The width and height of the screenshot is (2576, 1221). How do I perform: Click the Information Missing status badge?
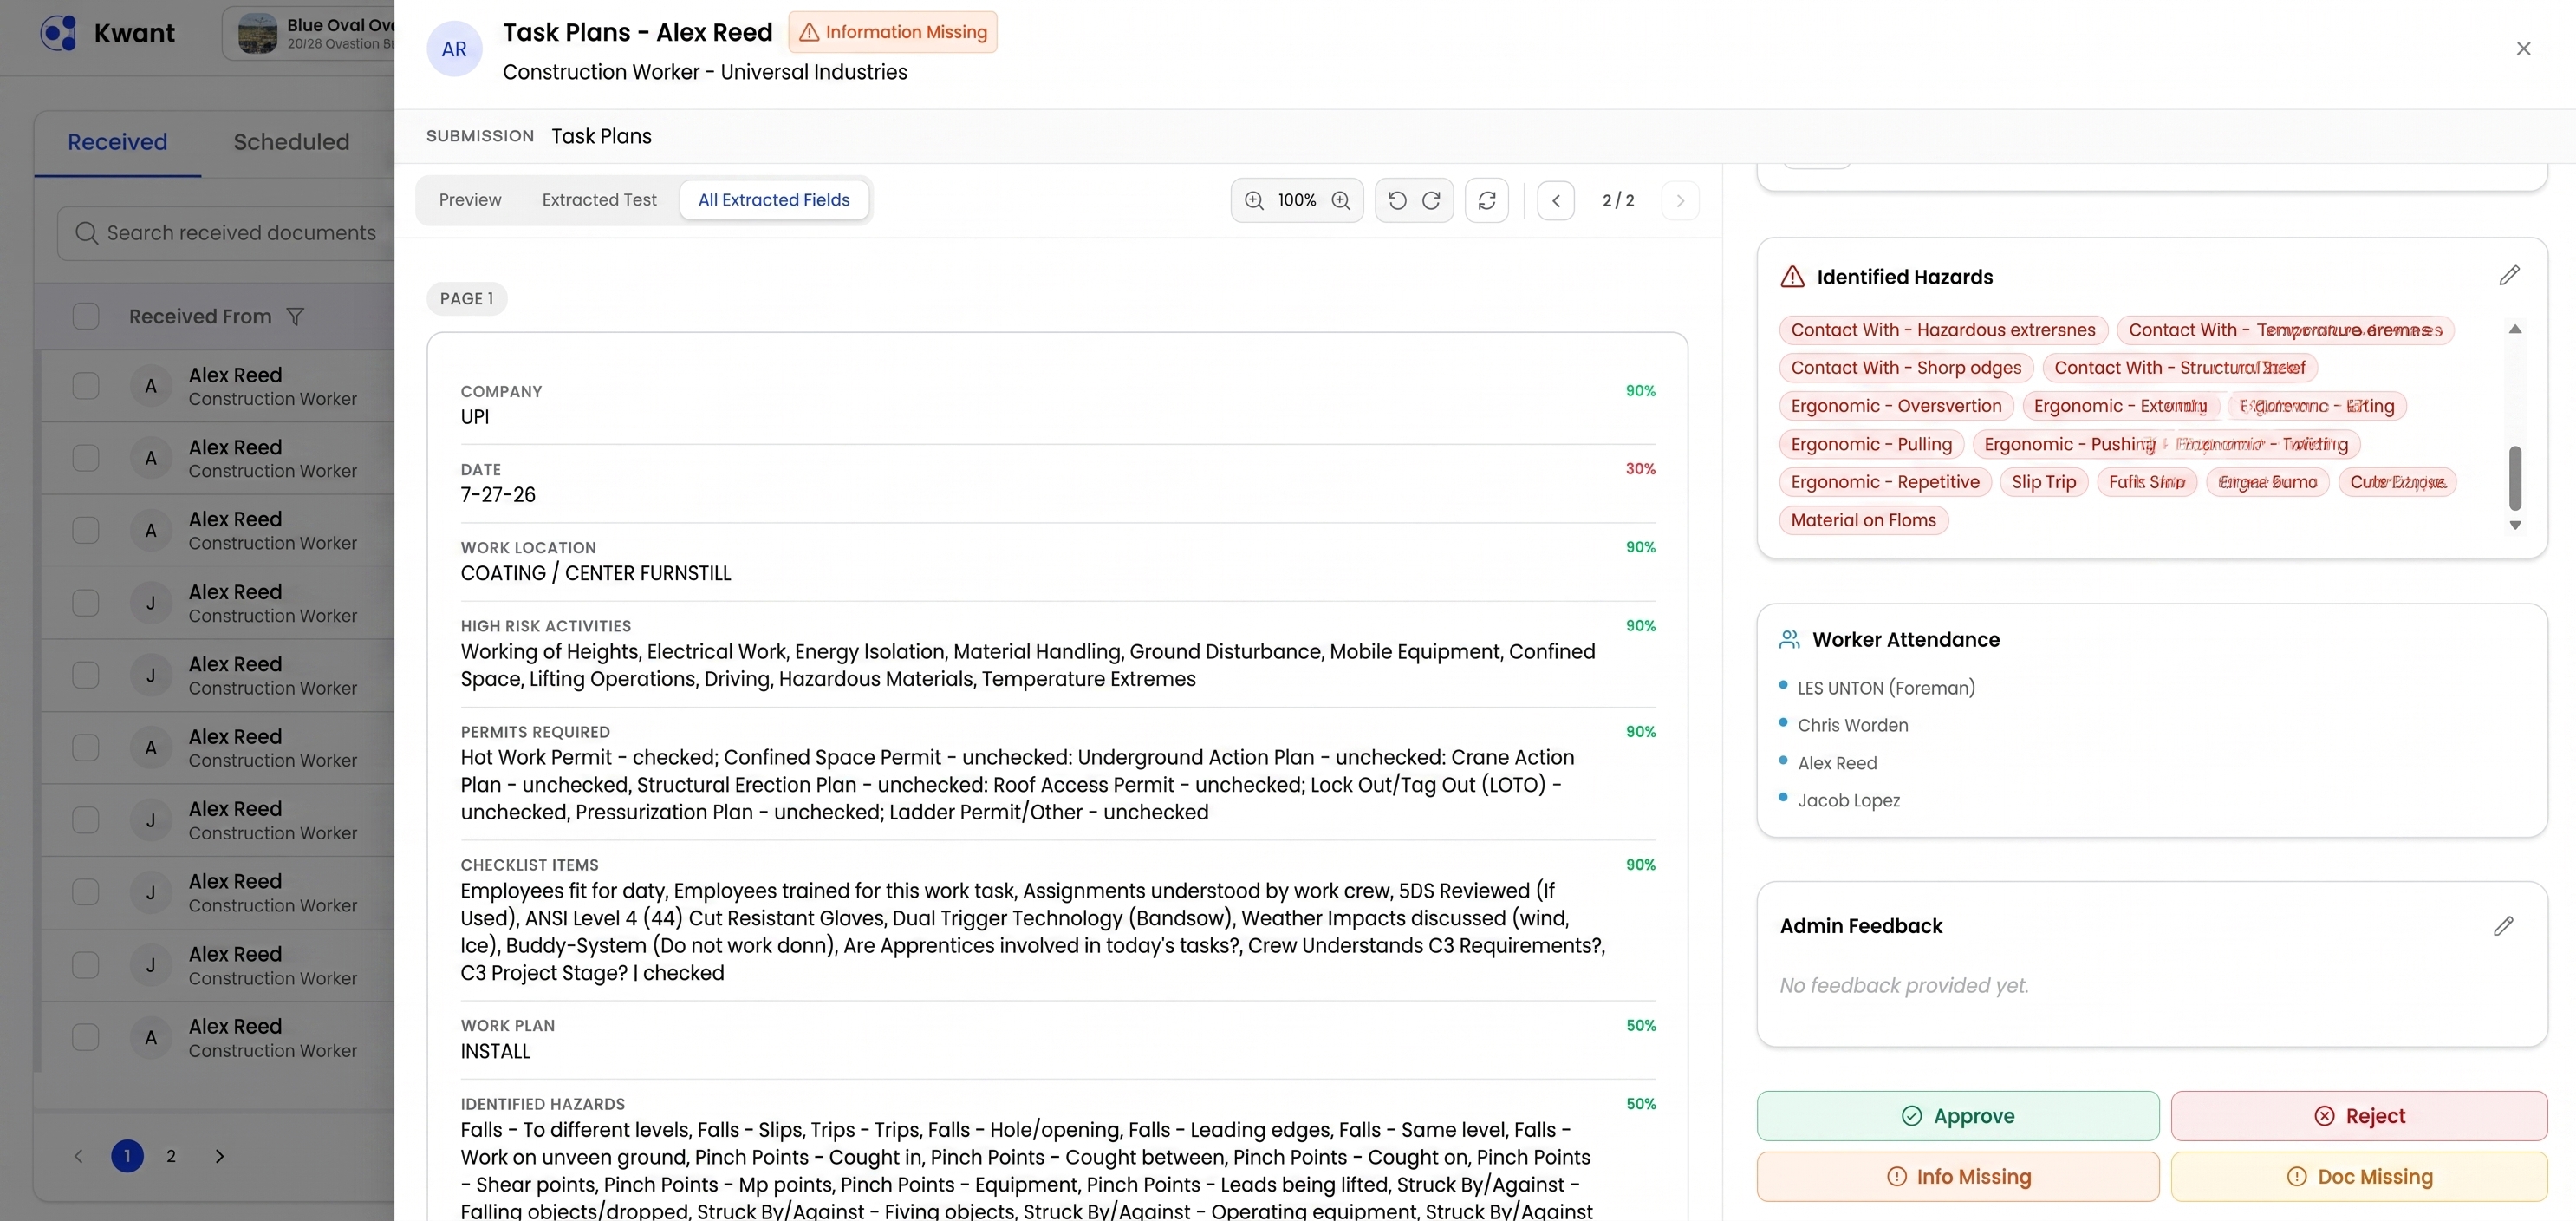click(893, 32)
